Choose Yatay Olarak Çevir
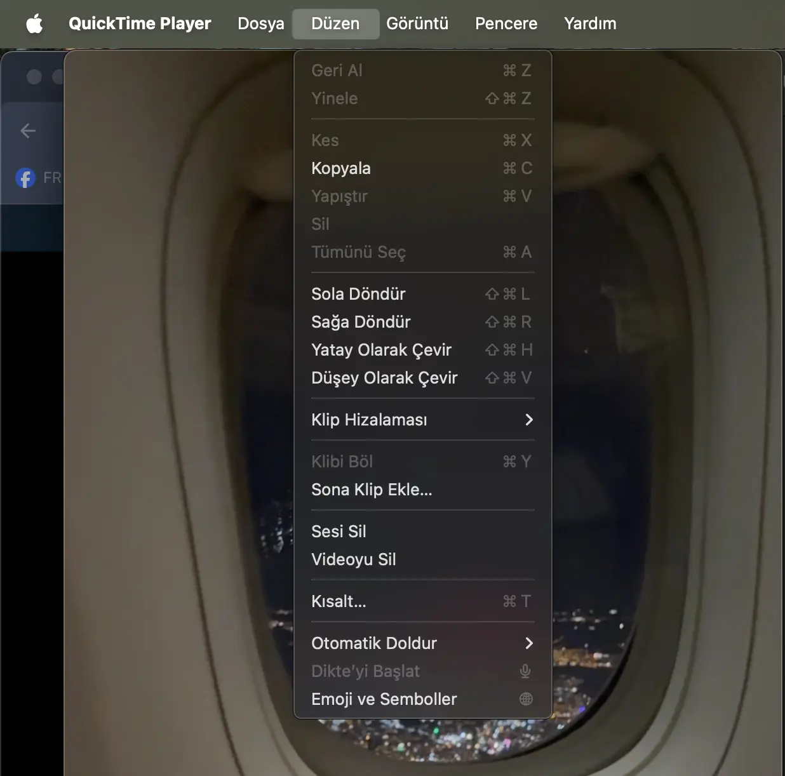Image resolution: width=785 pixels, height=776 pixels. click(422, 350)
